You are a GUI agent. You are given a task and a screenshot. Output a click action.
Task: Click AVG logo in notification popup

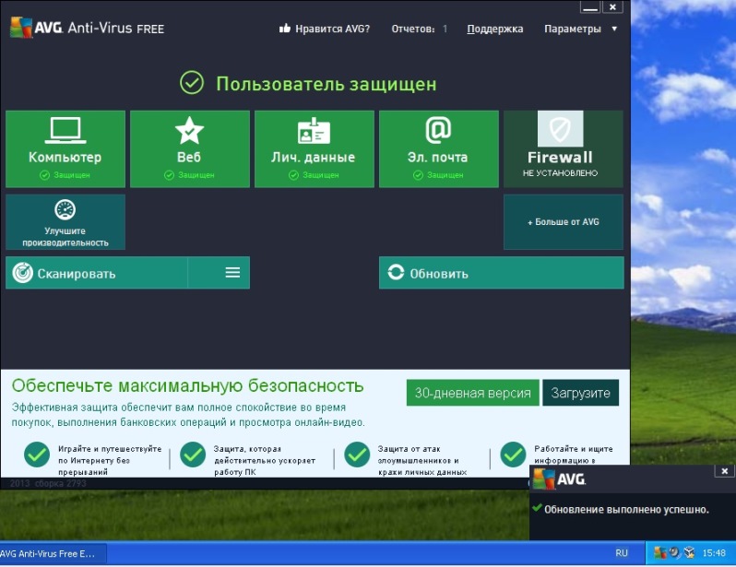[560, 479]
